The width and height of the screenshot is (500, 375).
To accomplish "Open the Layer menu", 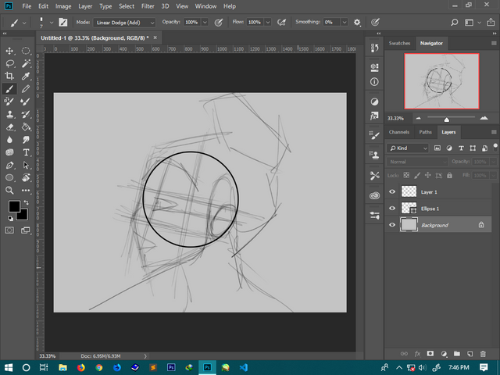I will (85, 6).
